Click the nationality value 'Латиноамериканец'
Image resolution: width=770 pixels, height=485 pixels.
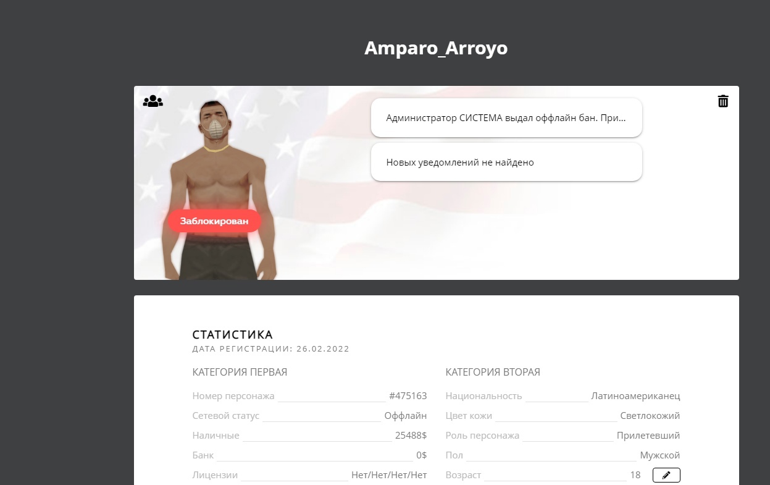tap(635, 396)
